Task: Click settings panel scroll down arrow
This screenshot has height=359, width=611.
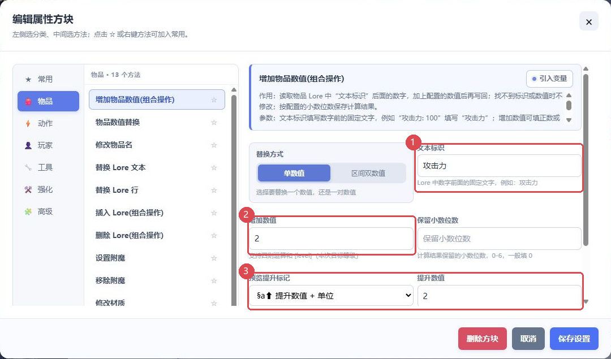Action: [x=586, y=302]
